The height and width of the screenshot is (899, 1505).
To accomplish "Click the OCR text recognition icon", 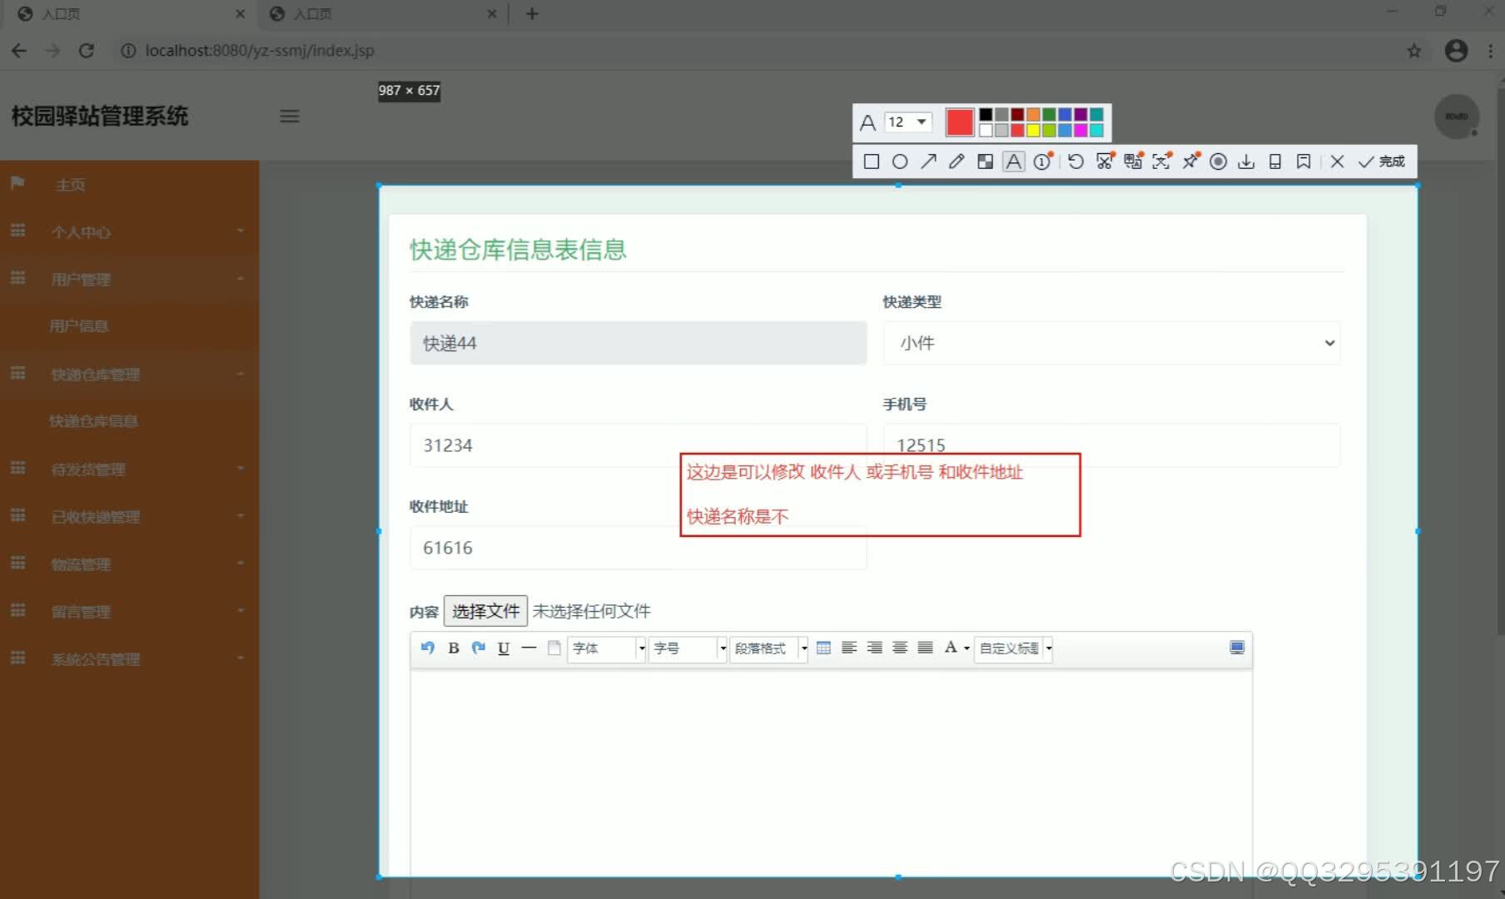I will coord(1162,161).
